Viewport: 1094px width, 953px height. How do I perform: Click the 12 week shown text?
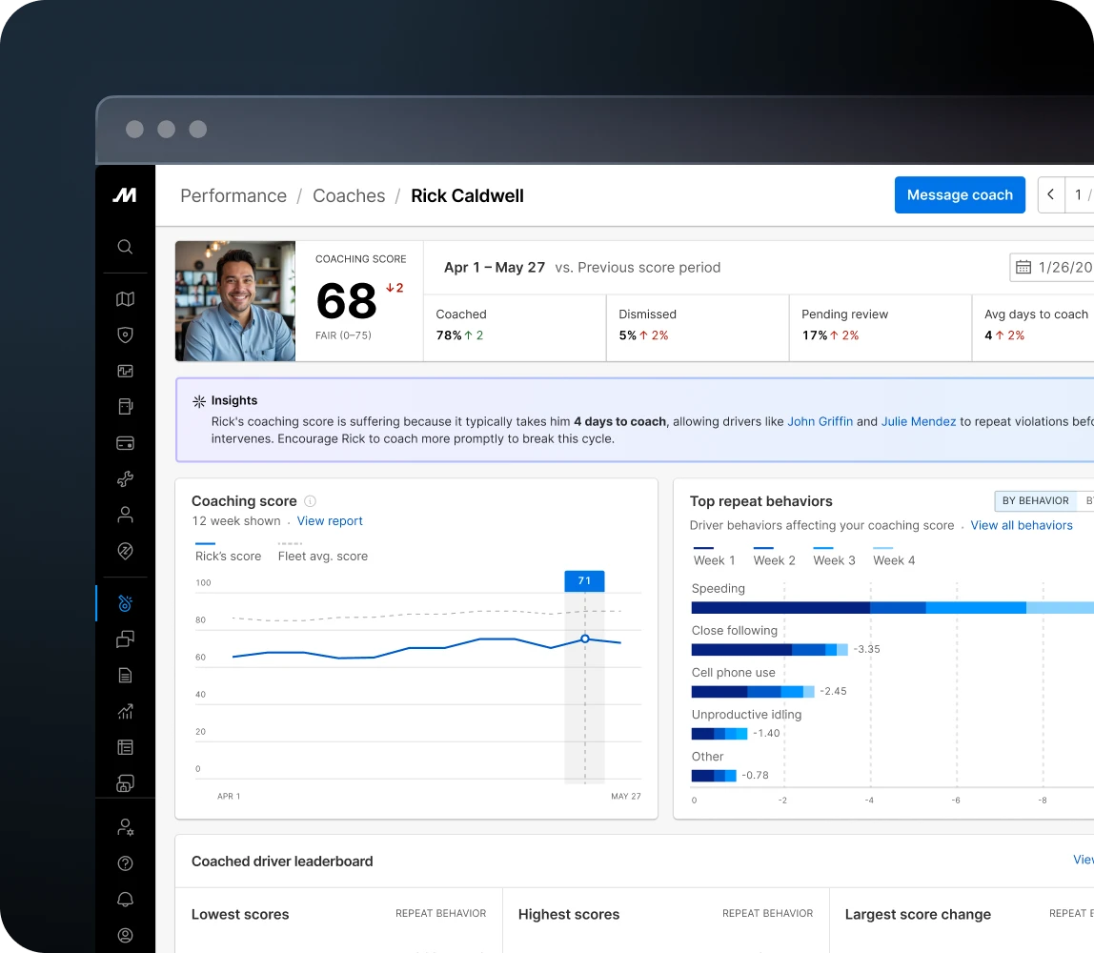(235, 521)
